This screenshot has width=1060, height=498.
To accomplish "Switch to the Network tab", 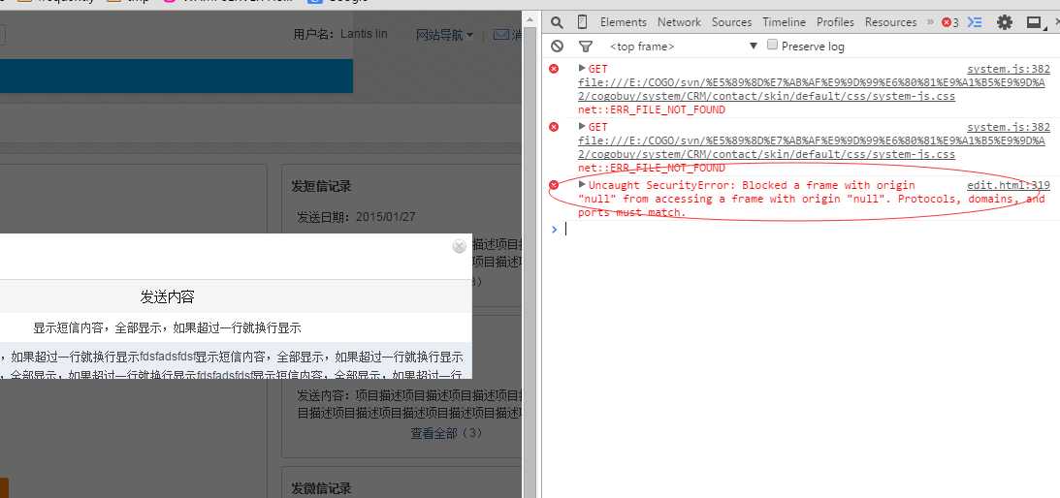I will coord(679,22).
